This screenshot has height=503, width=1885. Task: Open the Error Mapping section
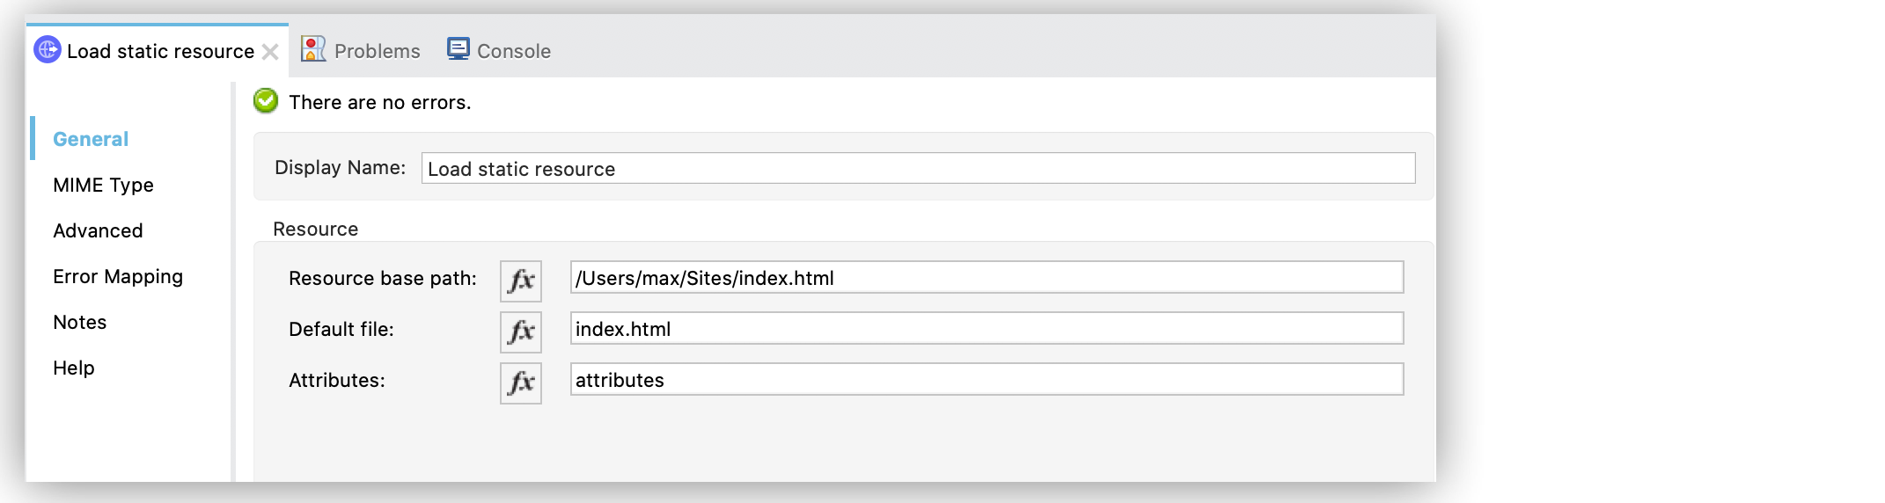[118, 276]
